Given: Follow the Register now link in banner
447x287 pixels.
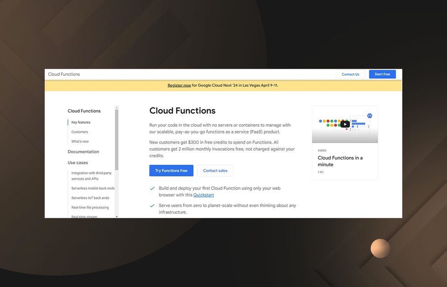Looking at the screenshot, I should click(x=179, y=85).
